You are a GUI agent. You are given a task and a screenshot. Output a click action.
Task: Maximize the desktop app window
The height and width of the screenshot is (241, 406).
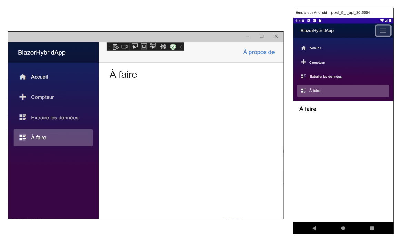(261, 36)
